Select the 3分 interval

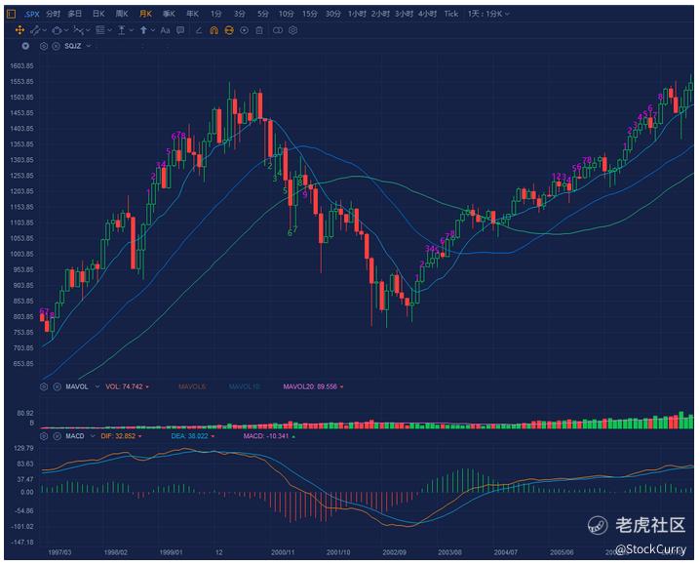tap(240, 14)
